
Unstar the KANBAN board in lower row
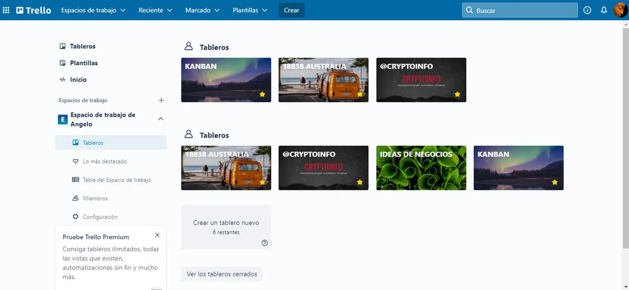pos(555,182)
